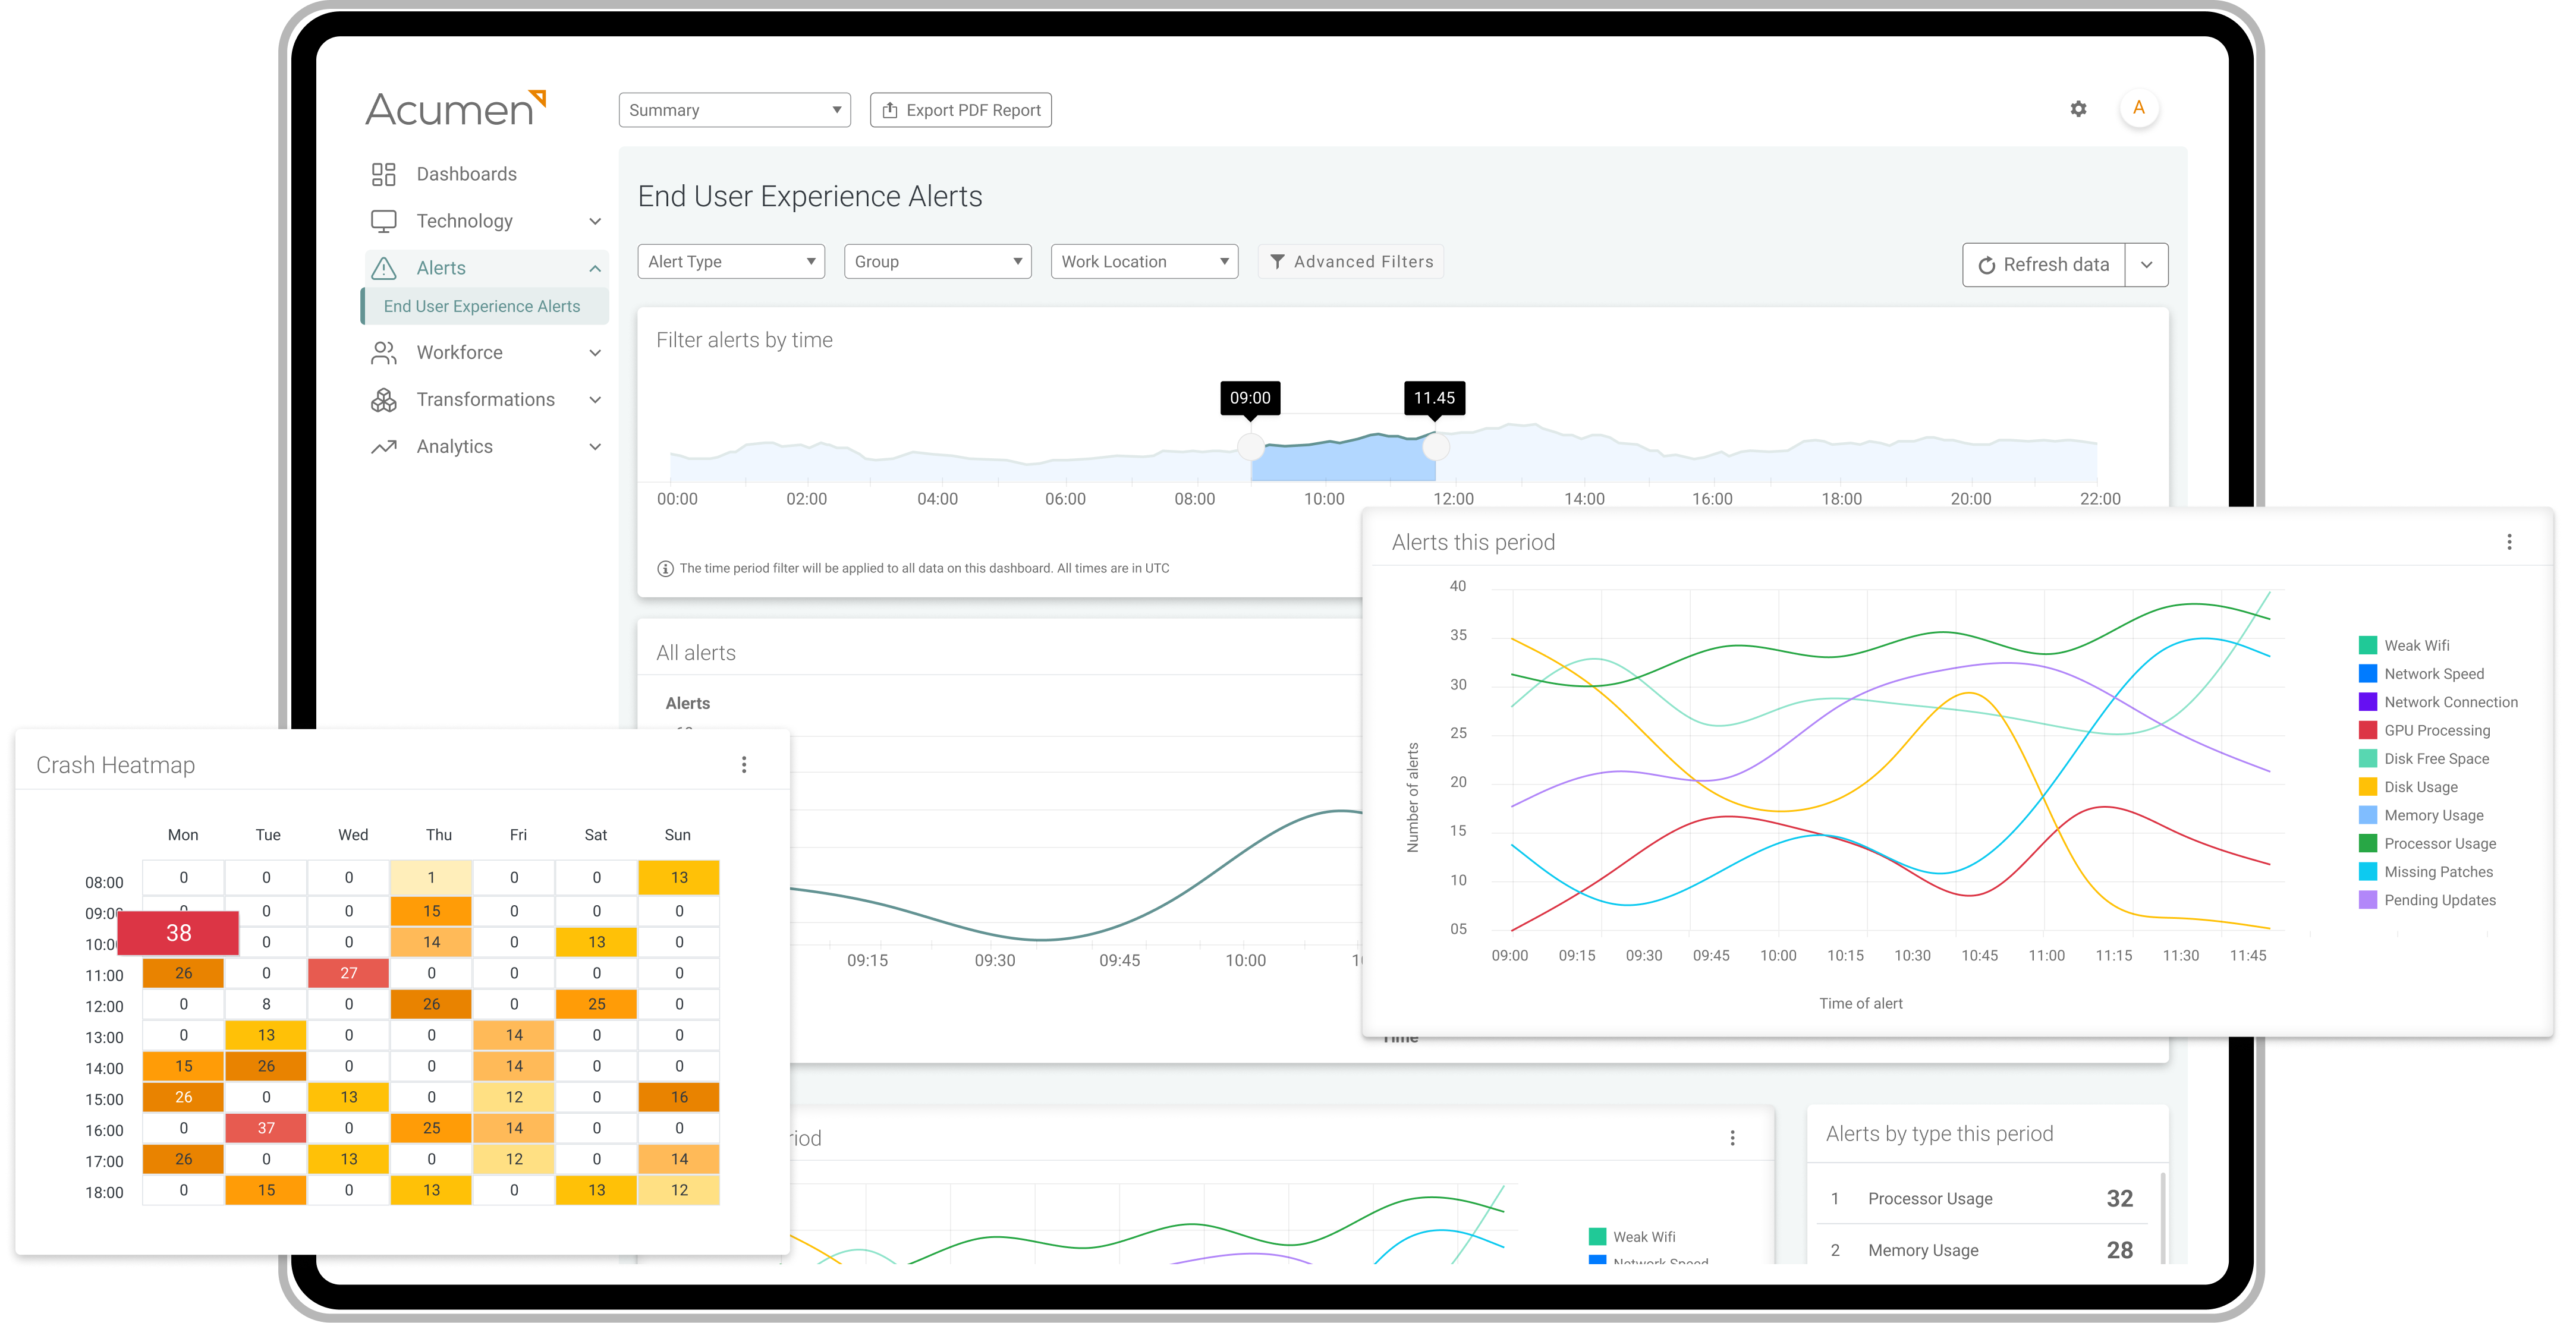This screenshot has height=1323, width=2576.
Task: Click the 11.45 time range slider handle
Action: click(1435, 446)
